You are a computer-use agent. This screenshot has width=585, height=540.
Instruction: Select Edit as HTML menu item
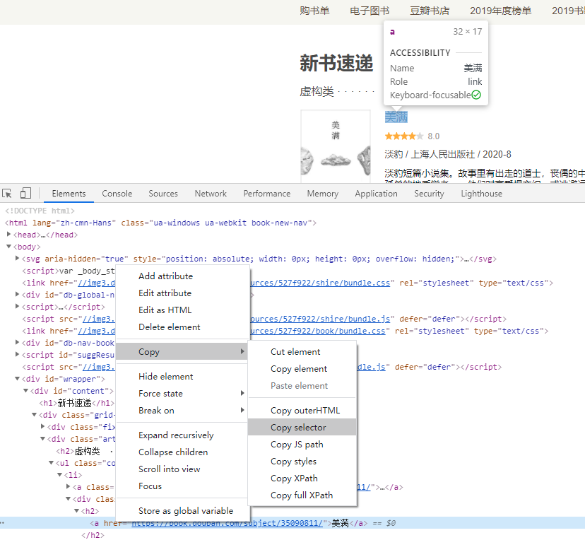165,310
